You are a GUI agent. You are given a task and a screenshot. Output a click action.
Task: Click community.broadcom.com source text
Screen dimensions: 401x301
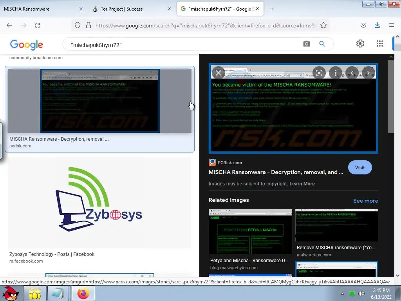coord(36,58)
